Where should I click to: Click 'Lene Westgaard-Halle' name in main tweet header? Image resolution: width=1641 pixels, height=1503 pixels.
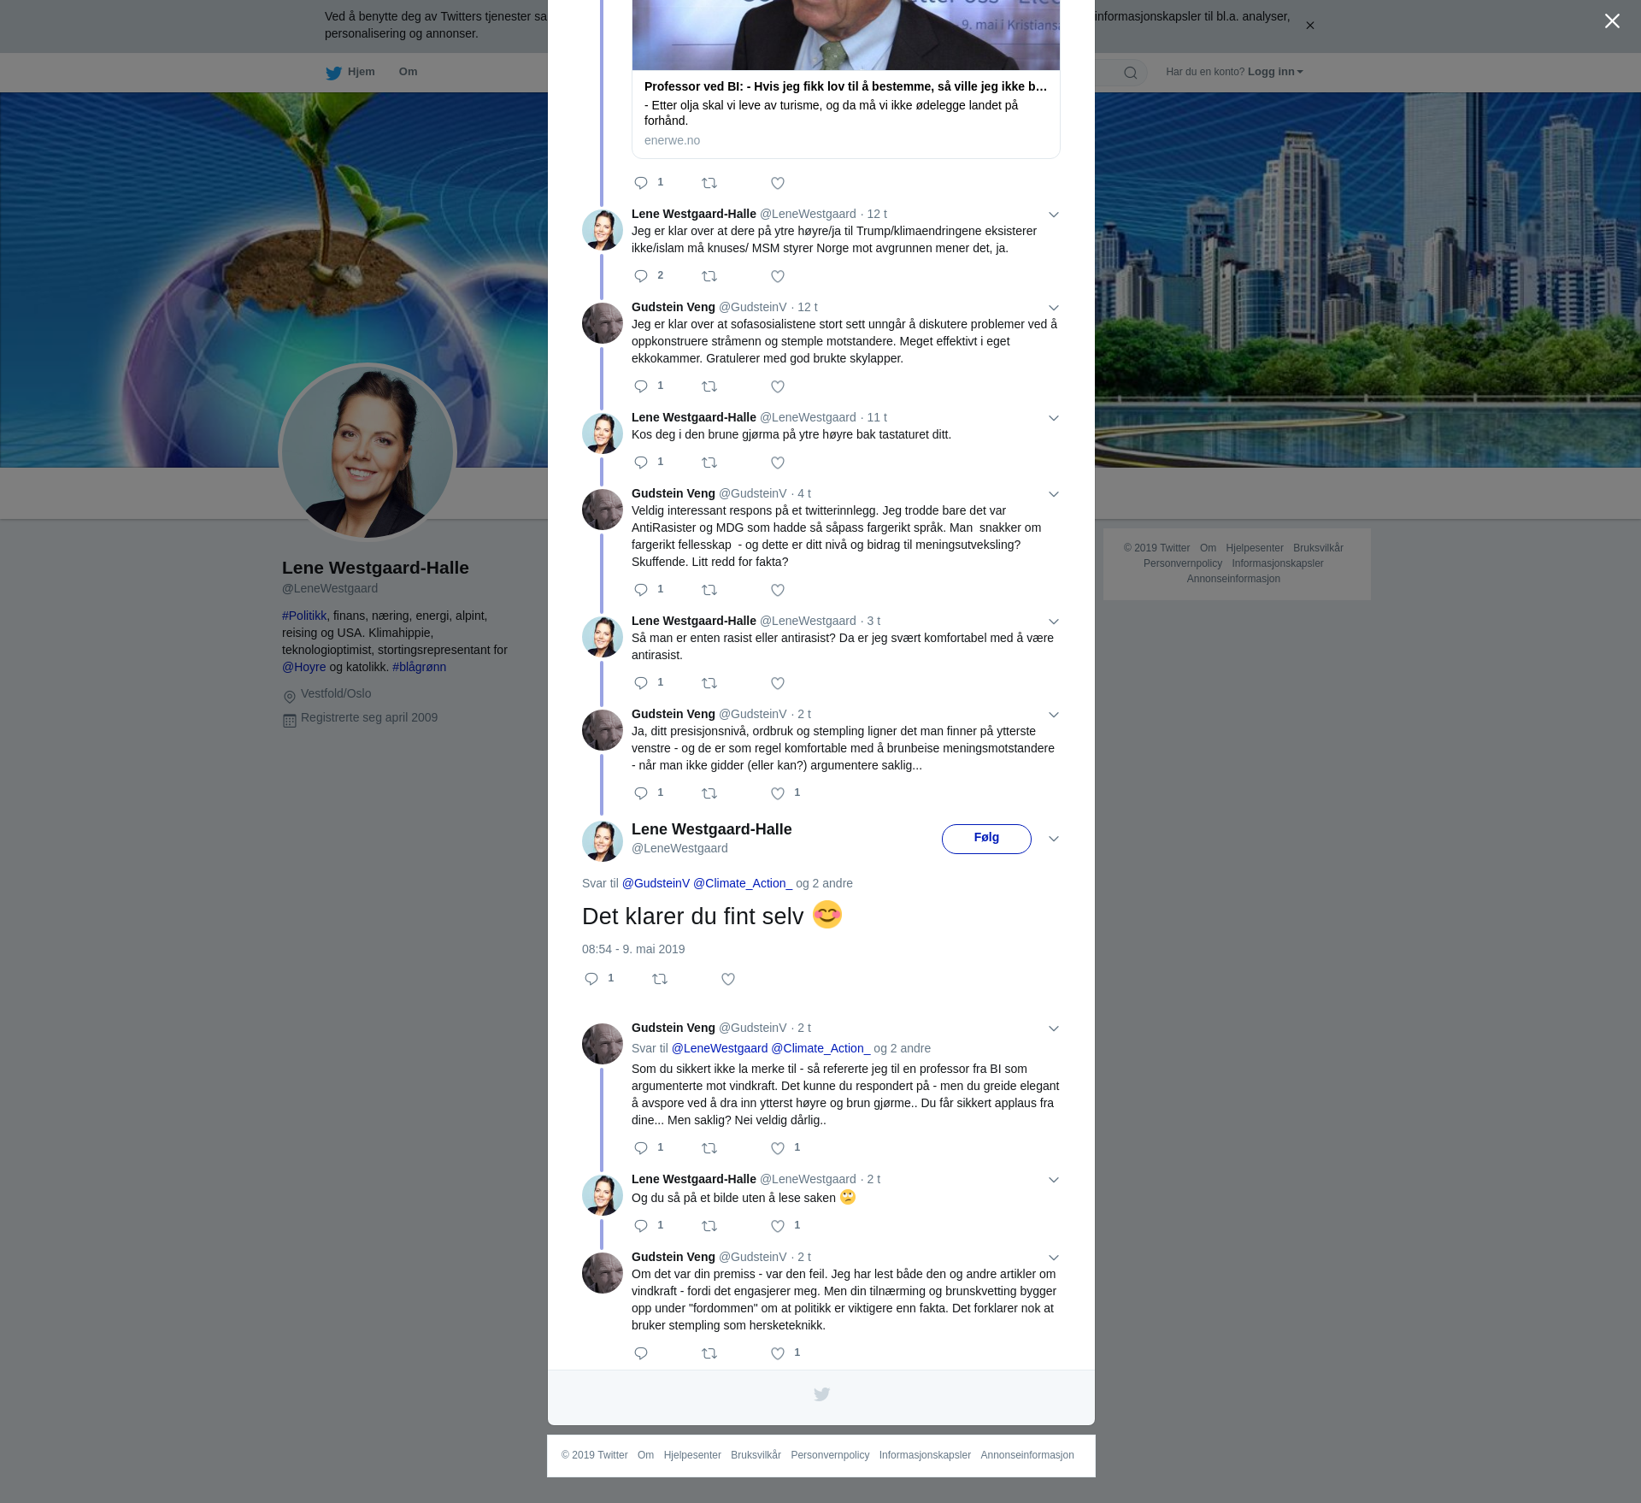pyautogui.click(x=711, y=829)
